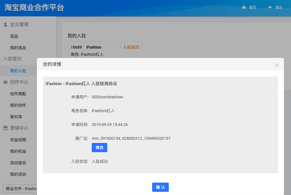Click the username 0000carolinechan

coord(107,97)
